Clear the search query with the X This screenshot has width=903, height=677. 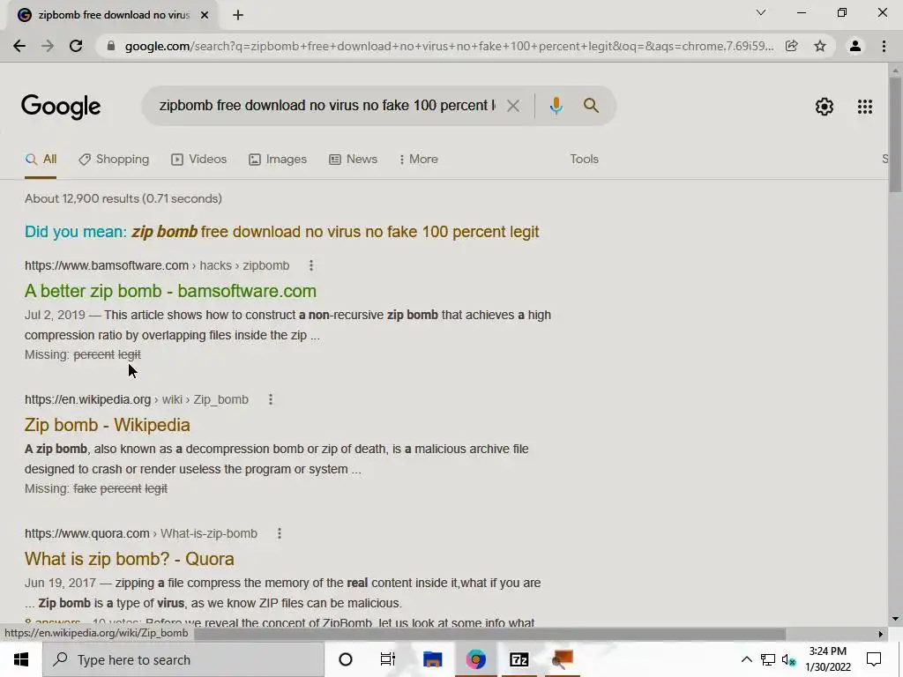point(512,106)
